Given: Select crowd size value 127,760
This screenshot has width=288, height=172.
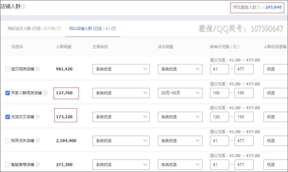Looking at the screenshot, I should tap(64, 93).
